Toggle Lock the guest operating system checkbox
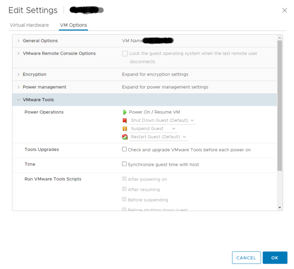294x269 pixels. (125, 53)
